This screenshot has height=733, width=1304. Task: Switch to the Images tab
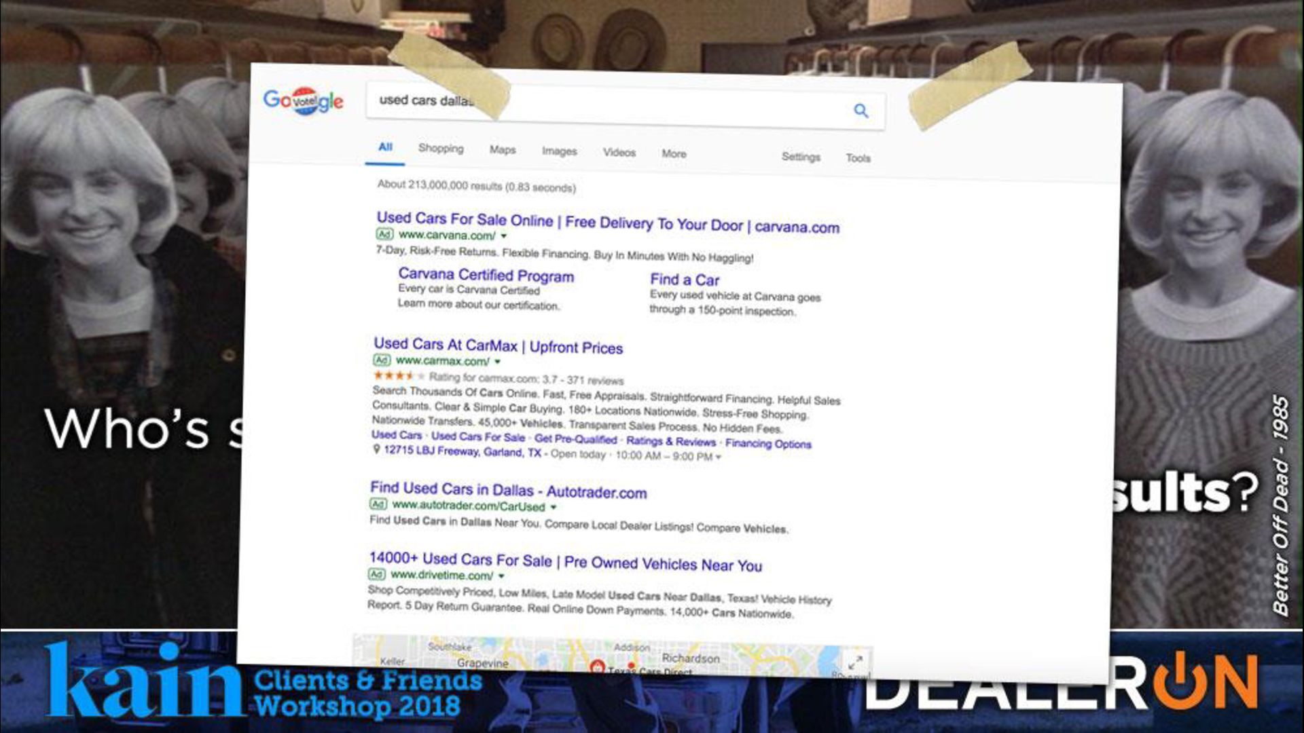559,151
